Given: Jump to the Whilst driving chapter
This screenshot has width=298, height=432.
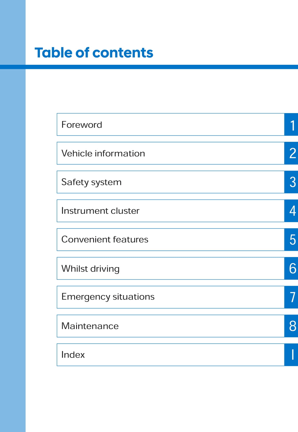Looking at the screenshot, I should [x=170, y=268].
